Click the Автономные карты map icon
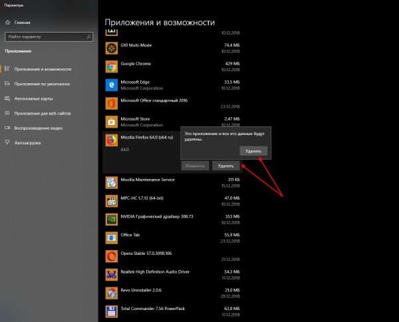 click(7, 98)
